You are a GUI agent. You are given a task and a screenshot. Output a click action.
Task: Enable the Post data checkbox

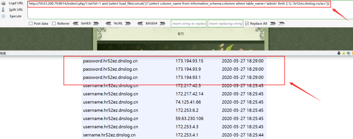tap(31, 23)
